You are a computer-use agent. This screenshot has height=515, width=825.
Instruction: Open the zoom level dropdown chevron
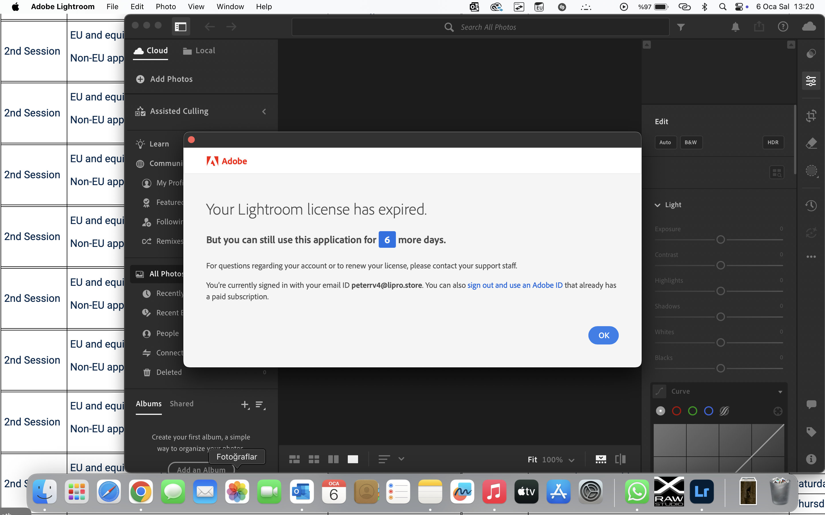pos(572,460)
